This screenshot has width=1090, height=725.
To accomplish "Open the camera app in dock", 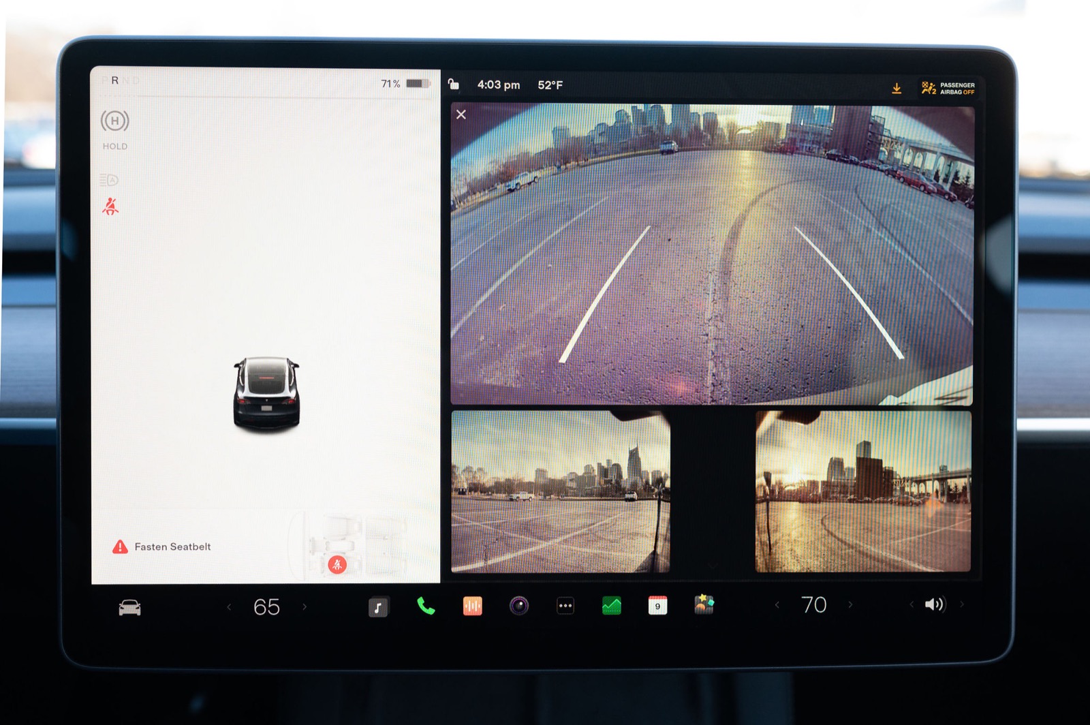I will coord(519,605).
